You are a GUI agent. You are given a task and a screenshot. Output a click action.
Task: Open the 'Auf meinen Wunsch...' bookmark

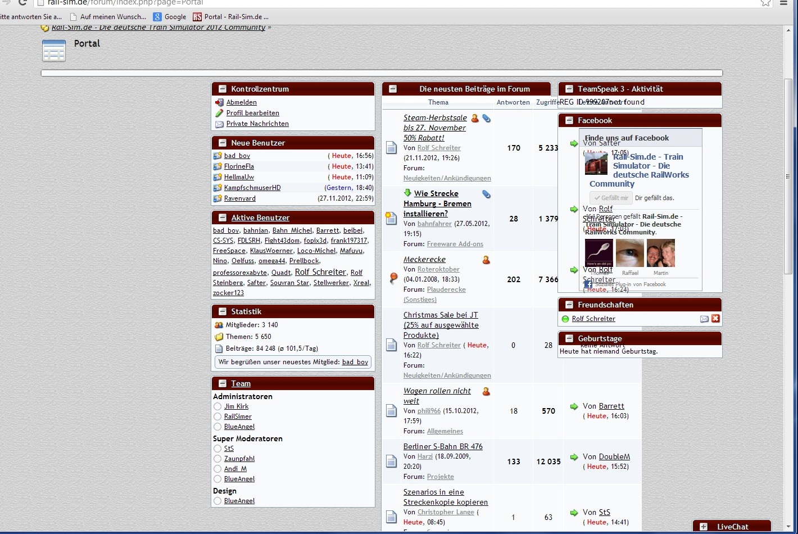pyautogui.click(x=107, y=17)
